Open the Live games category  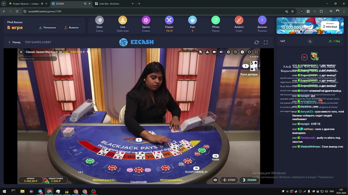123,20
